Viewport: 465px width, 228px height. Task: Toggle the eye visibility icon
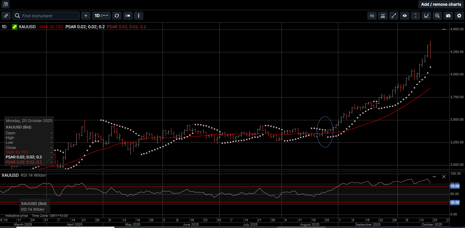[405, 16]
